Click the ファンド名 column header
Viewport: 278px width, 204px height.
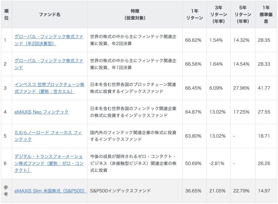[49, 15]
